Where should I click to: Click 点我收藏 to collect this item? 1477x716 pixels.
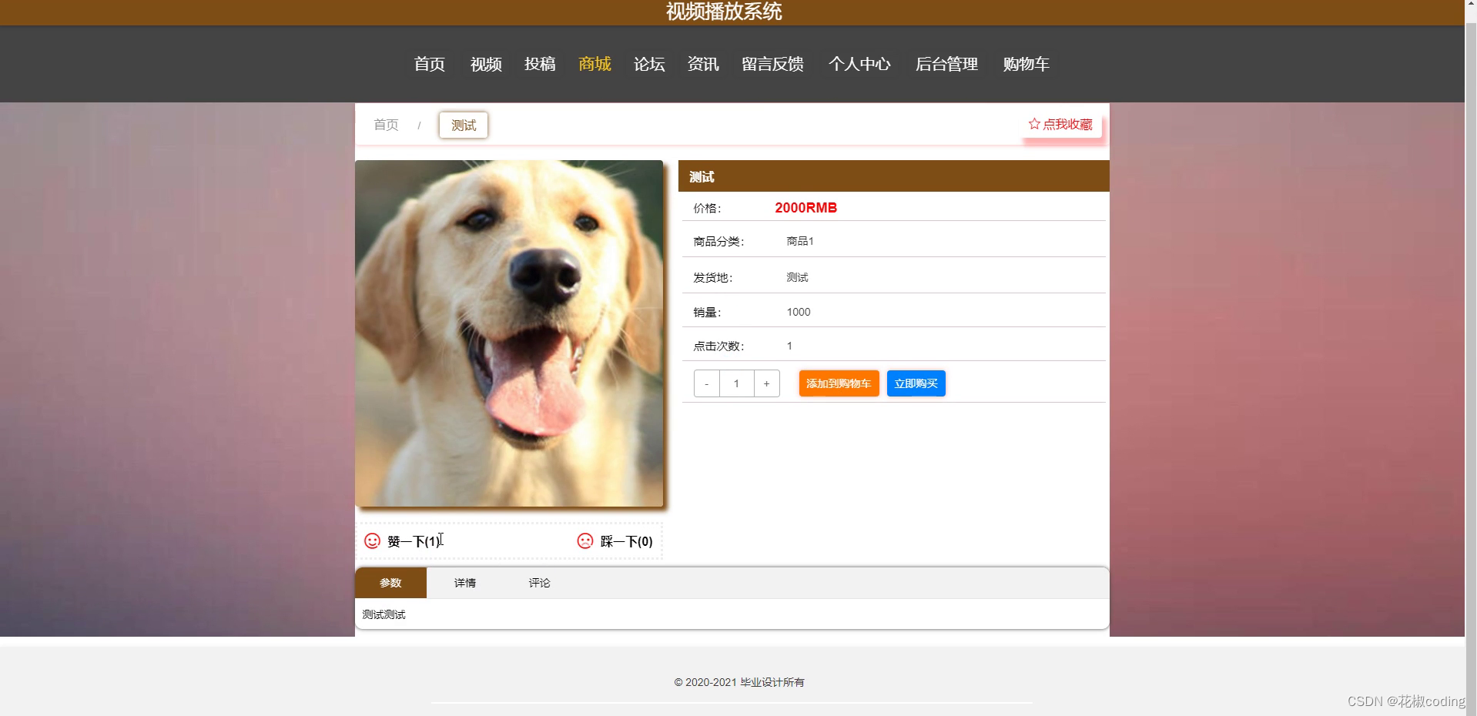(x=1067, y=124)
